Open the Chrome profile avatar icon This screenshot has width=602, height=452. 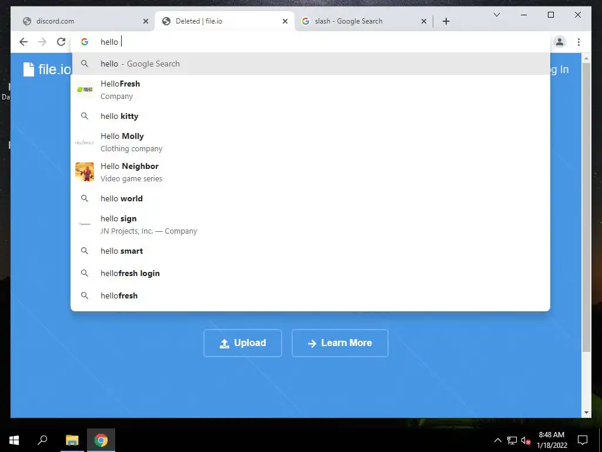point(560,42)
